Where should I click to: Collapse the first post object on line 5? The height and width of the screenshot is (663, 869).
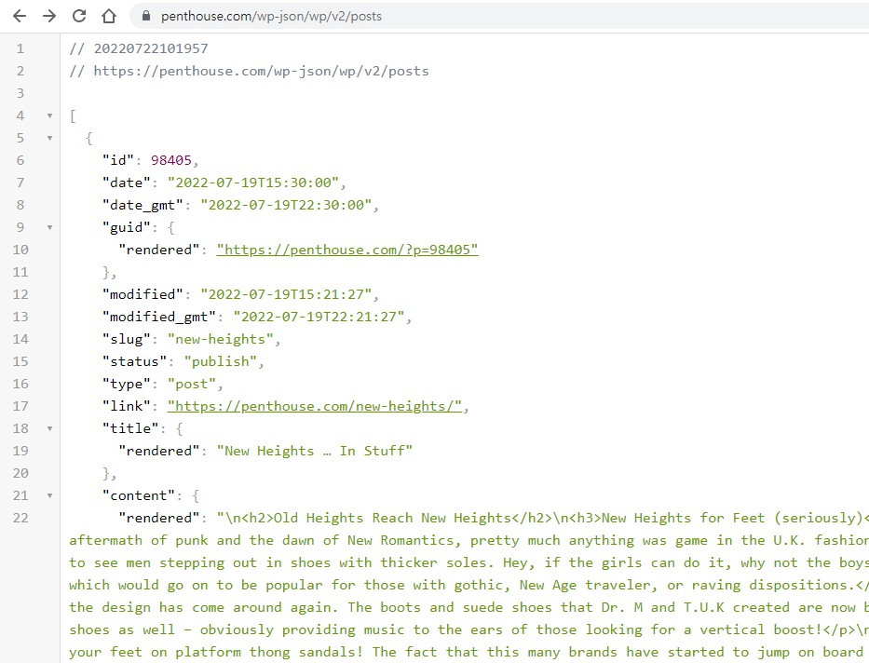(x=50, y=138)
